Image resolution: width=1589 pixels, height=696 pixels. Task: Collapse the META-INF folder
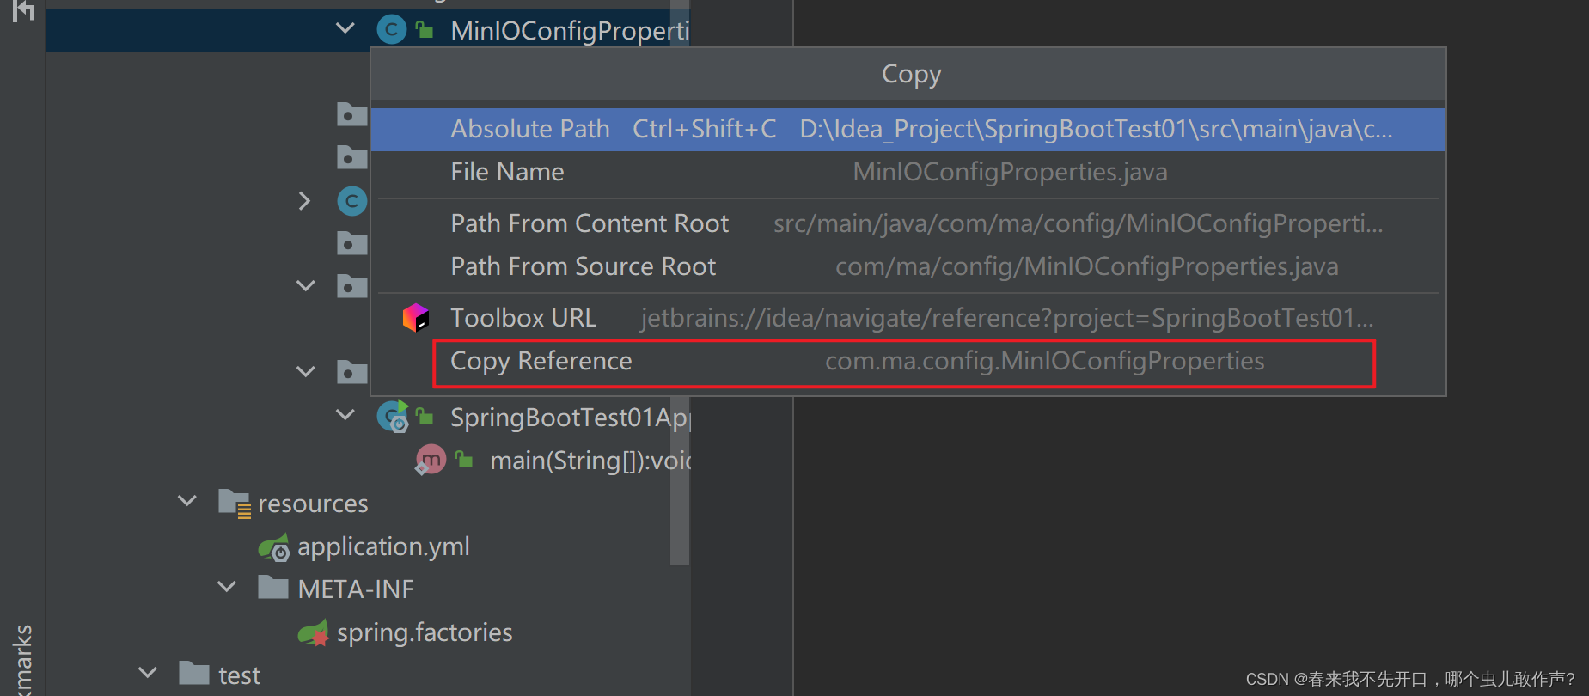click(x=227, y=587)
